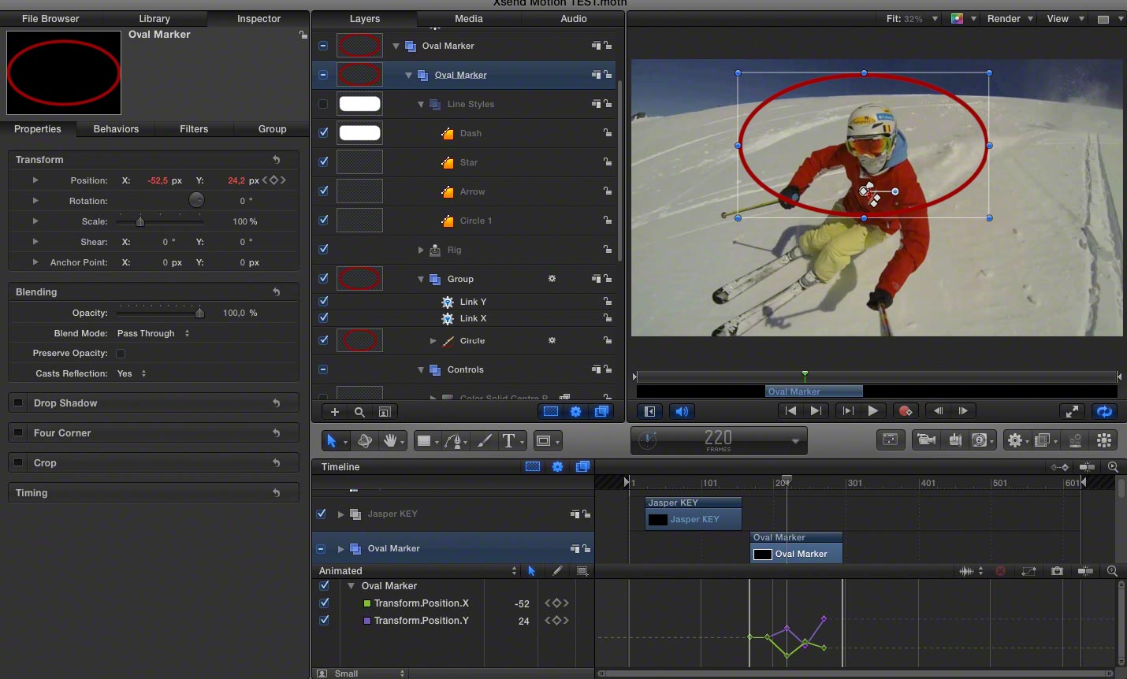Click the add layer plus button
The height and width of the screenshot is (679, 1127).
(335, 412)
